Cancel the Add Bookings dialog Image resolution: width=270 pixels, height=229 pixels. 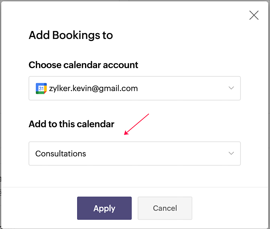pos(165,208)
